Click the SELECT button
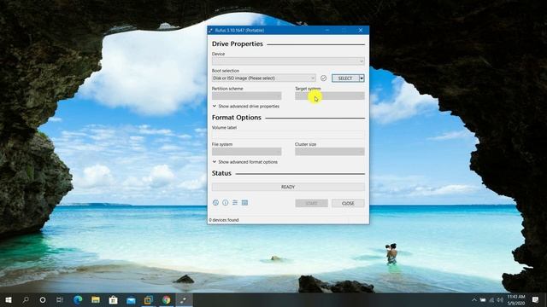The image size is (547, 307). click(345, 78)
